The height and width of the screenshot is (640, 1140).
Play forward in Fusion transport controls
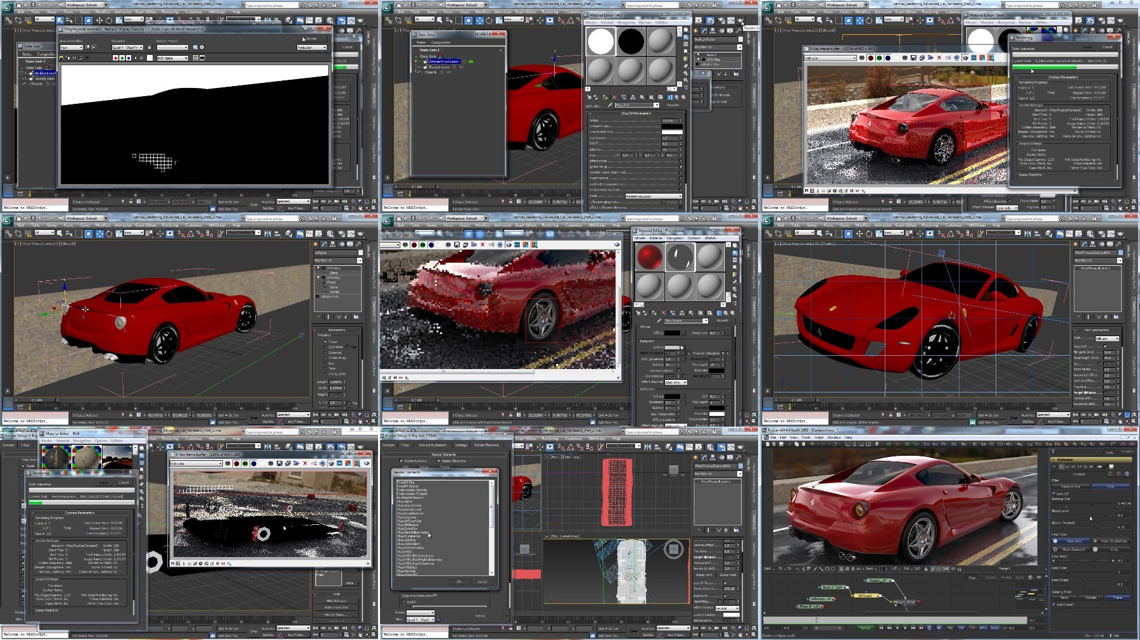click(905, 628)
